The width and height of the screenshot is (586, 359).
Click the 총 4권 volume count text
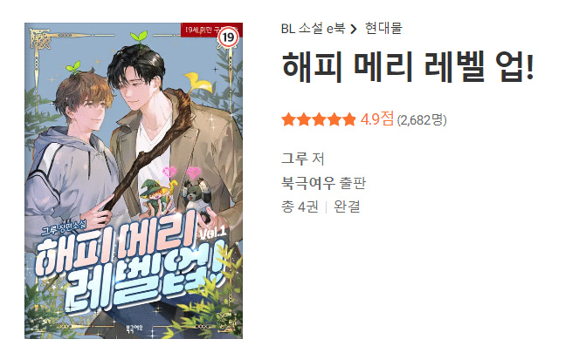tap(300, 207)
